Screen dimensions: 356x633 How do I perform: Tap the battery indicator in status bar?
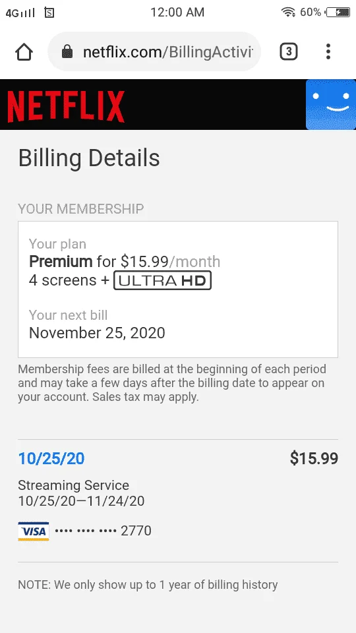tap(338, 13)
